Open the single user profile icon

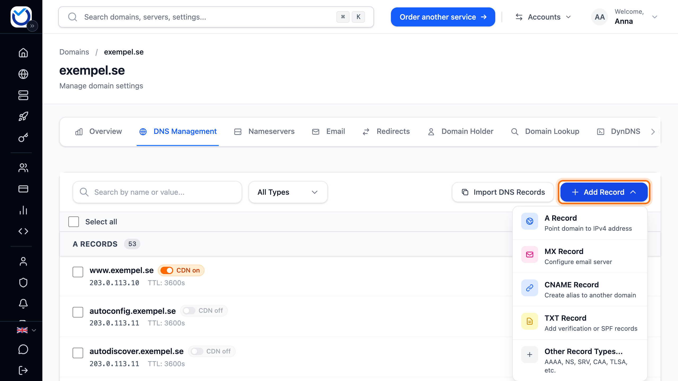pyautogui.click(x=23, y=261)
